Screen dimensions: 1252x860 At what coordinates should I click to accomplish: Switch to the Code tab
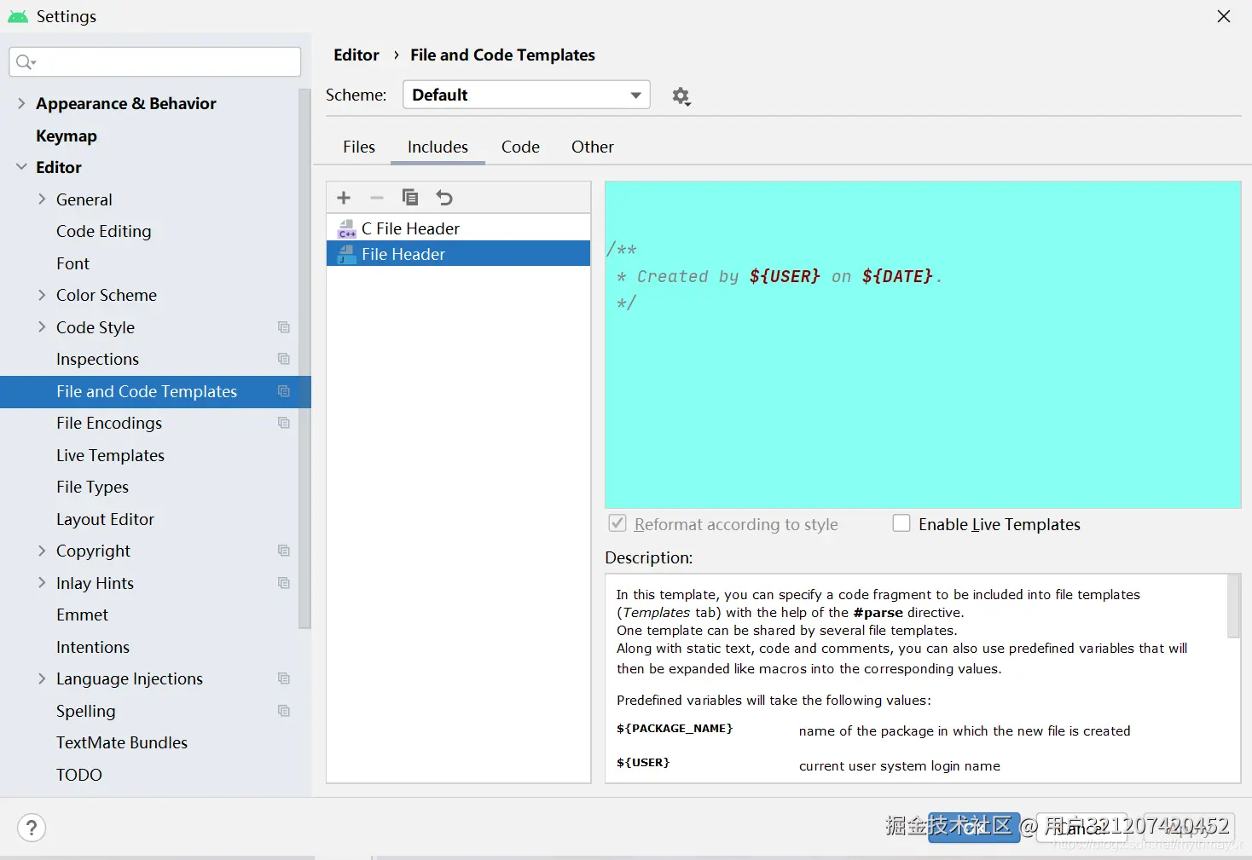tap(520, 147)
